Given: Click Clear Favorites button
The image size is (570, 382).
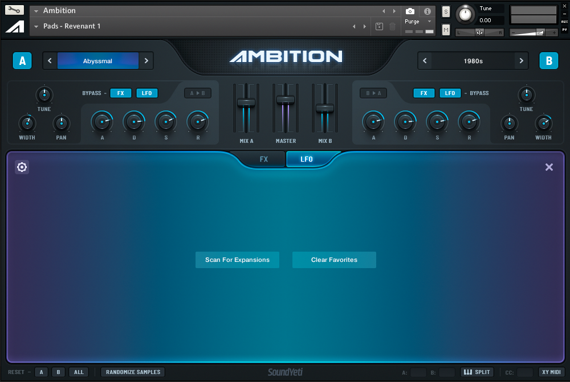Looking at the screenshot, I should click(x=334, y=260).
